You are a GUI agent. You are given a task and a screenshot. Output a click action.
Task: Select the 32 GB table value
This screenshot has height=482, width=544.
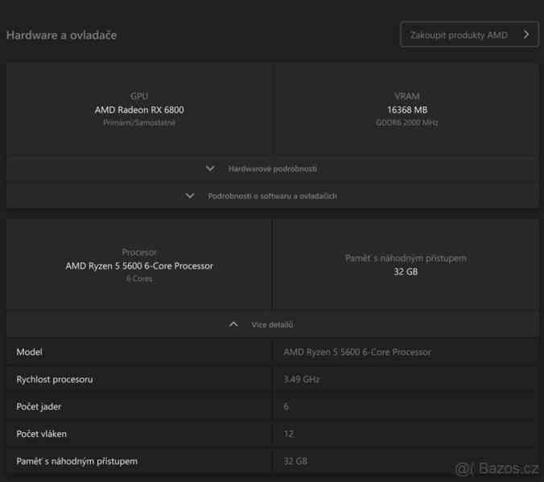click(x=295, y=461)
